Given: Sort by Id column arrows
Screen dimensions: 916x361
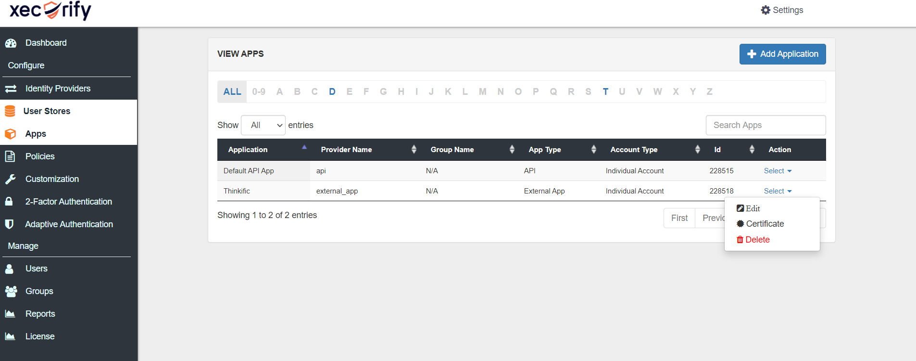Looking at the screenshot, I should pos(752,150).
